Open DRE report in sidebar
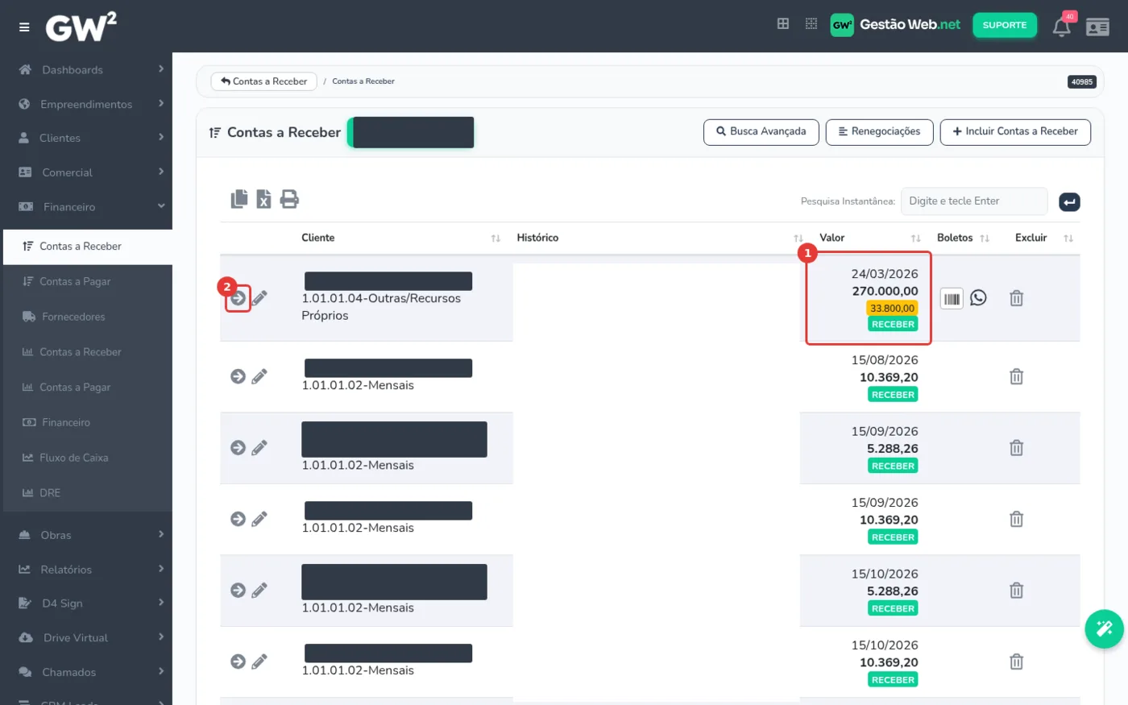 [88, 493]
